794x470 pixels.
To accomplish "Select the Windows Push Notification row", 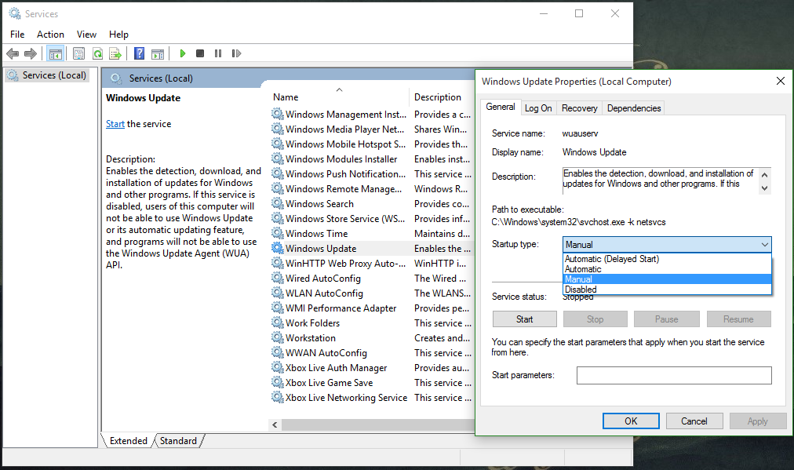I will click(372, 173).
